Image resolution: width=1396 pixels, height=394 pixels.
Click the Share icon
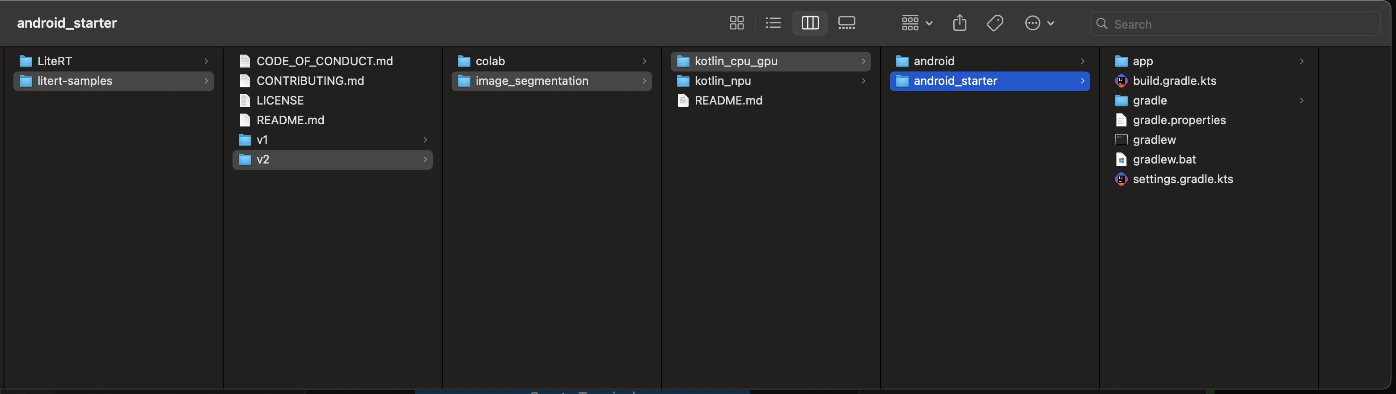click(x=959, y=23)
